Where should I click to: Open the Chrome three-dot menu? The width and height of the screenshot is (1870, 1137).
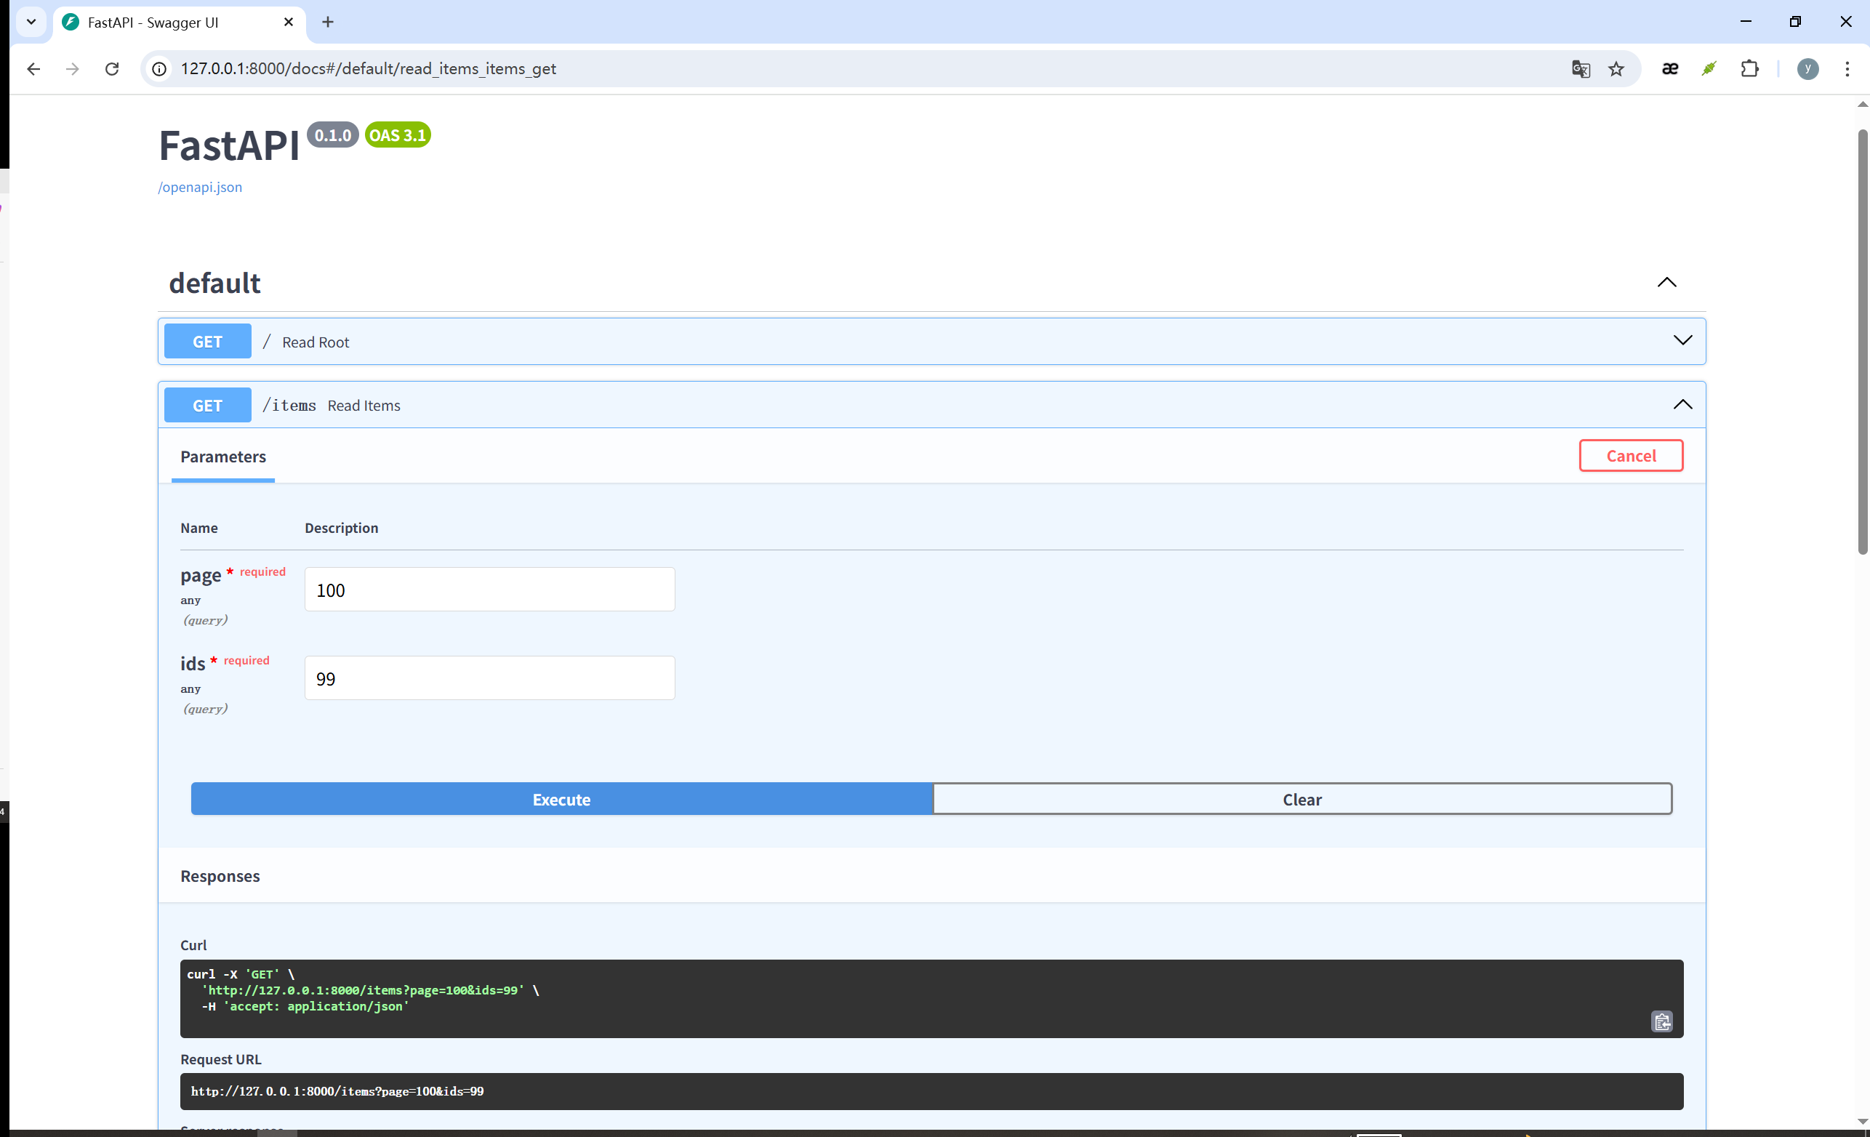[1847, 69]
